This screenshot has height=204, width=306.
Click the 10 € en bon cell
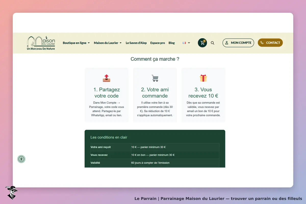point(175,155)
